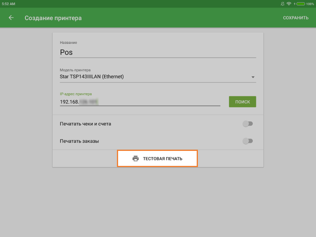Tap the muted notifications bell icon

[282, 4]
